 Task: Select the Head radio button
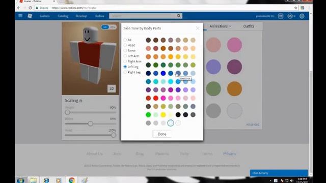pos(125,45)
